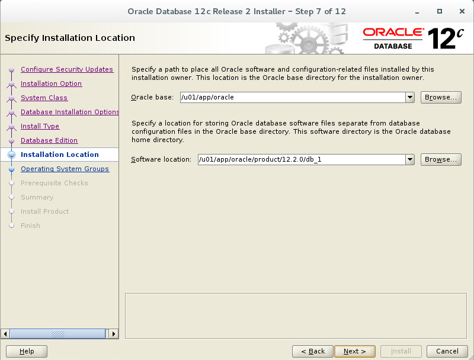Viewport: 474px width, 360px height.
Task: Open the Oracle base dropdown arrow
Action: [x=410, y=97]
